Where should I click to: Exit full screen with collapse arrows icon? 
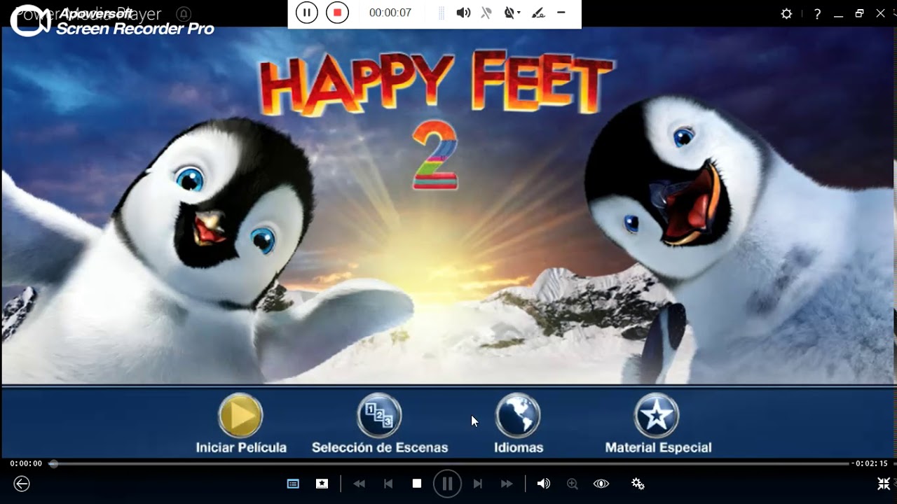coord(884,484)
